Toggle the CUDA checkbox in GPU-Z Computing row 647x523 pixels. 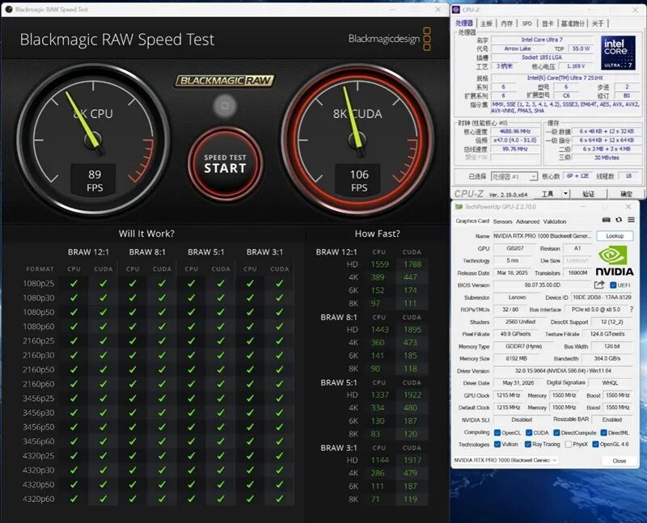click(529, 432)
